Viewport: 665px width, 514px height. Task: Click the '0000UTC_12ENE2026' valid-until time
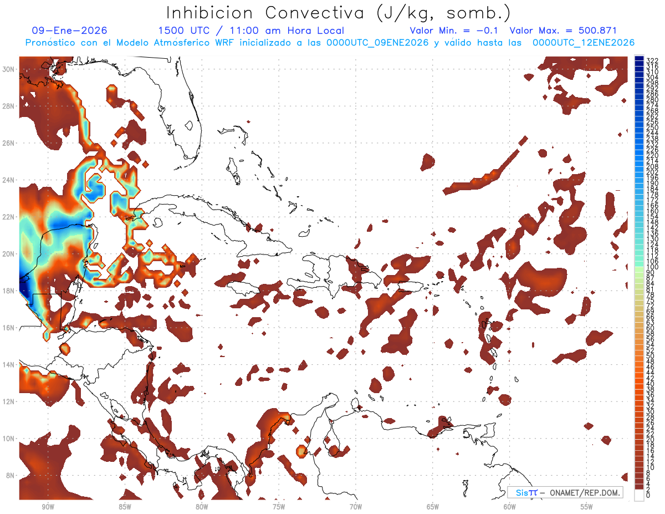click(584, 43)
